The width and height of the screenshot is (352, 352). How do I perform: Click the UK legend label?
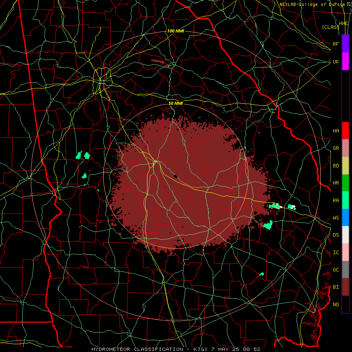(336, 61)
